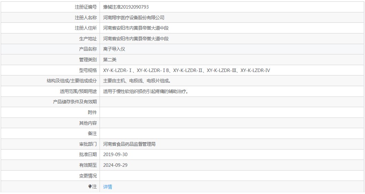Screen dimensions: 365x194
Task: Select registration number 豫械注准20192090793
Action: (x=126, y=7)
